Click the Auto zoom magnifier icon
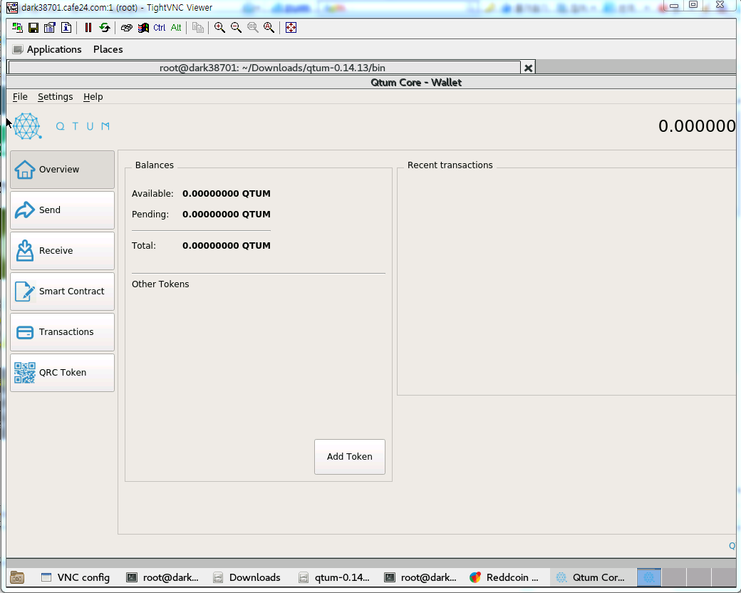Viewport: 741px width, 593px height. [x=269, y=28]
